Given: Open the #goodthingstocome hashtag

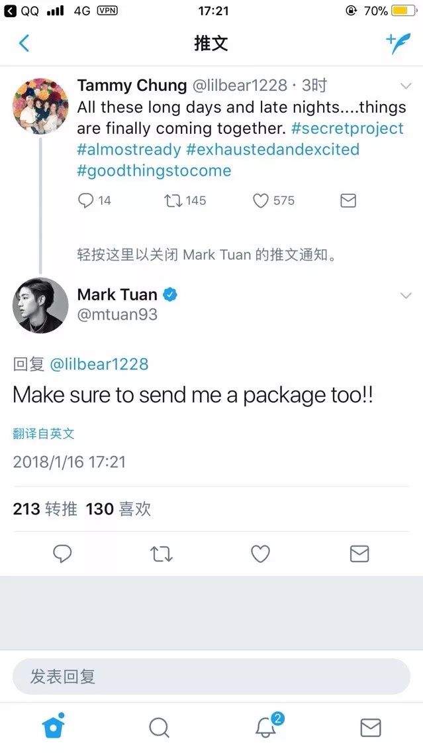Looking at the screenshot, I should point(154,170).
